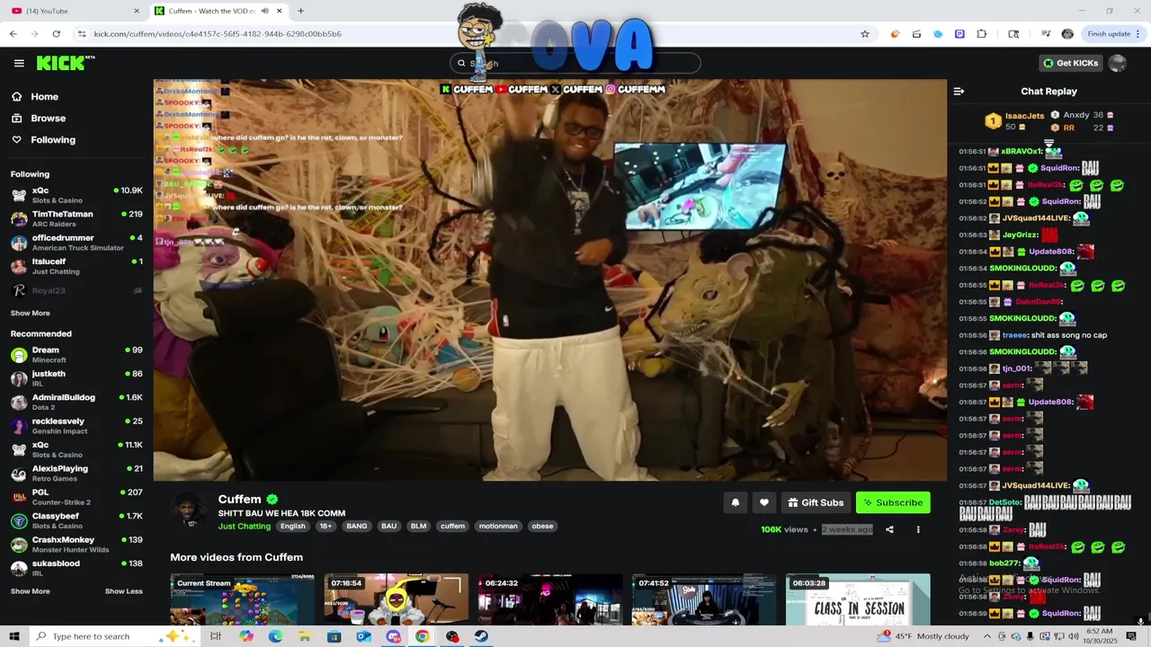Open AdmiralBulldog recommended channel
The height and width of the screenshot is (647, 1151).
76,402
